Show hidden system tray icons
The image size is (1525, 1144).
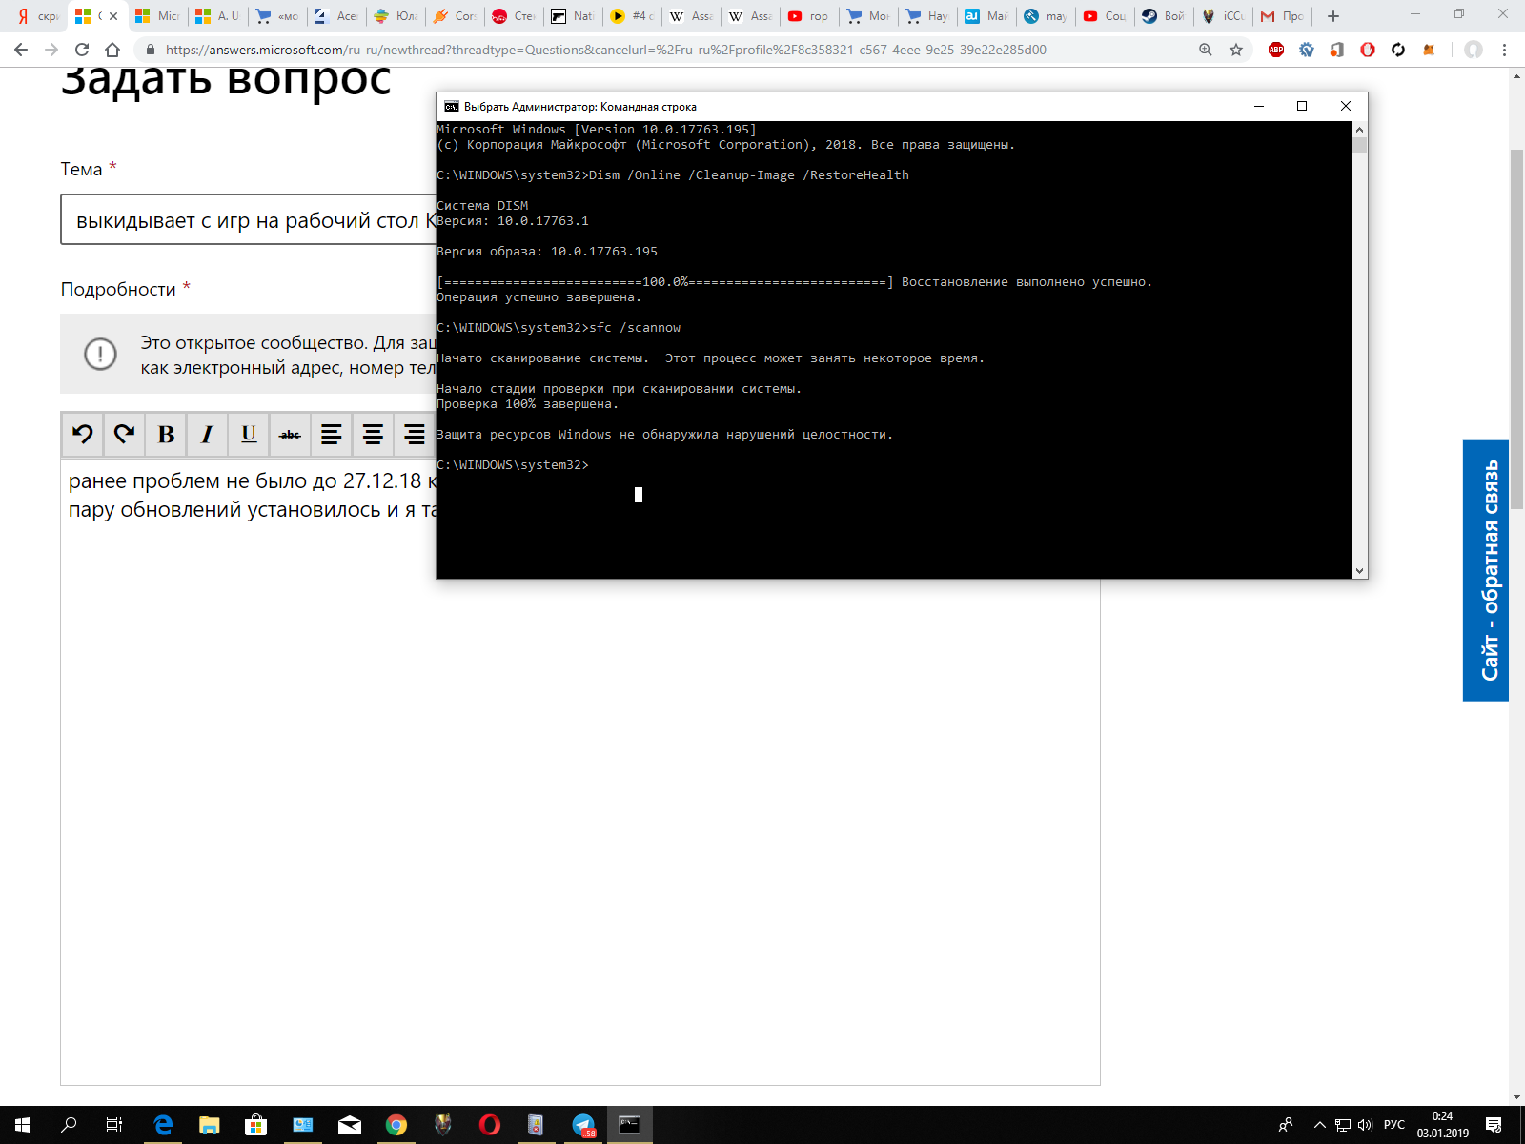click(1319, 1125)
